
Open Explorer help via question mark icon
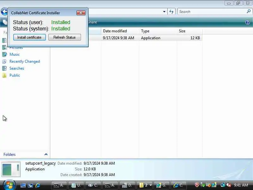(x=248, y=22)
